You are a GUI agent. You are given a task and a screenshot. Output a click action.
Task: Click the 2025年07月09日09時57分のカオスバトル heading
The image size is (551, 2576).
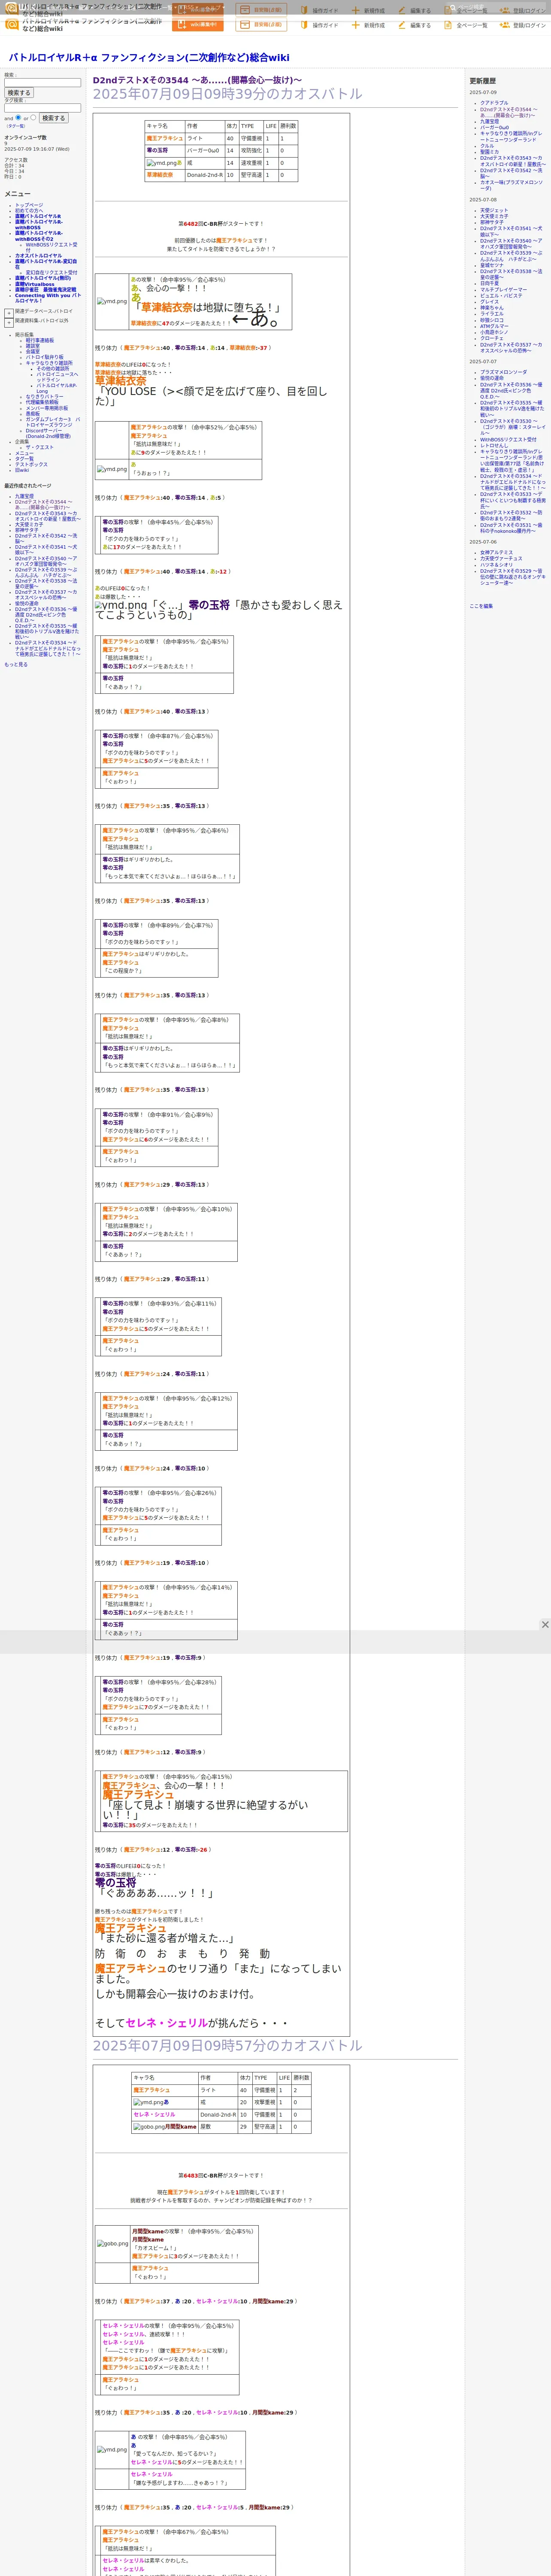tap(228, 2046)
